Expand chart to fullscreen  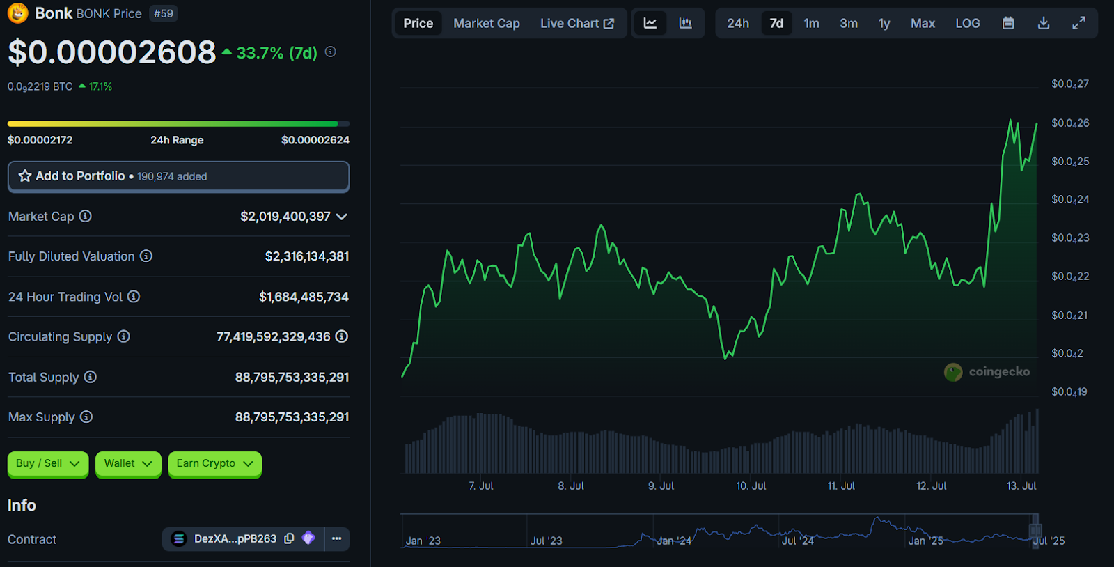coord(1078,23)
